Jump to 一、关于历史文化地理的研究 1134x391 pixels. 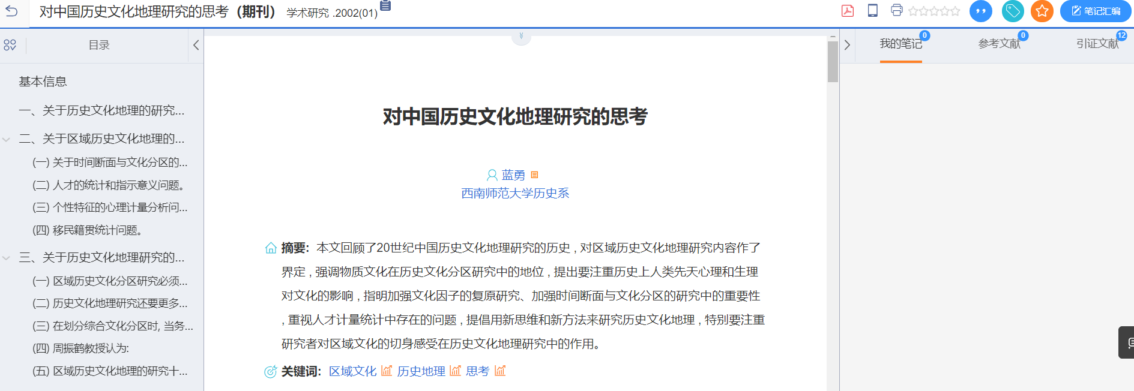tap(101, 110)
